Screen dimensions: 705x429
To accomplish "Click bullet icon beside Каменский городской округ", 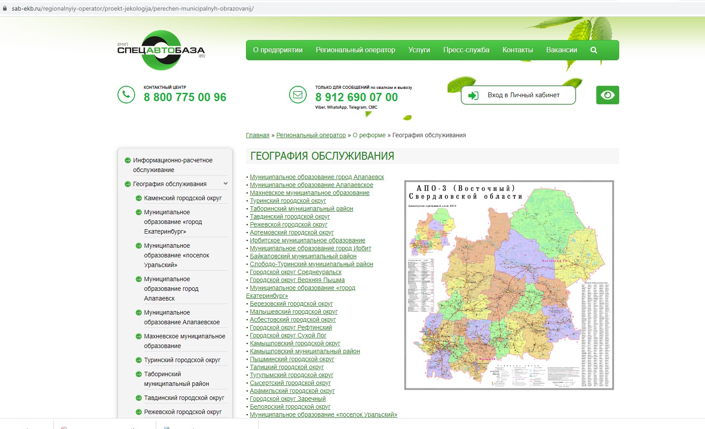I will [x=139, y=198].
